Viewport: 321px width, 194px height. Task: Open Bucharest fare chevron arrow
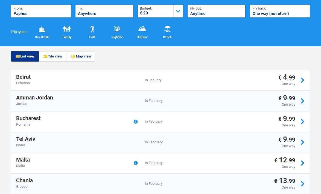coord(302,122)
